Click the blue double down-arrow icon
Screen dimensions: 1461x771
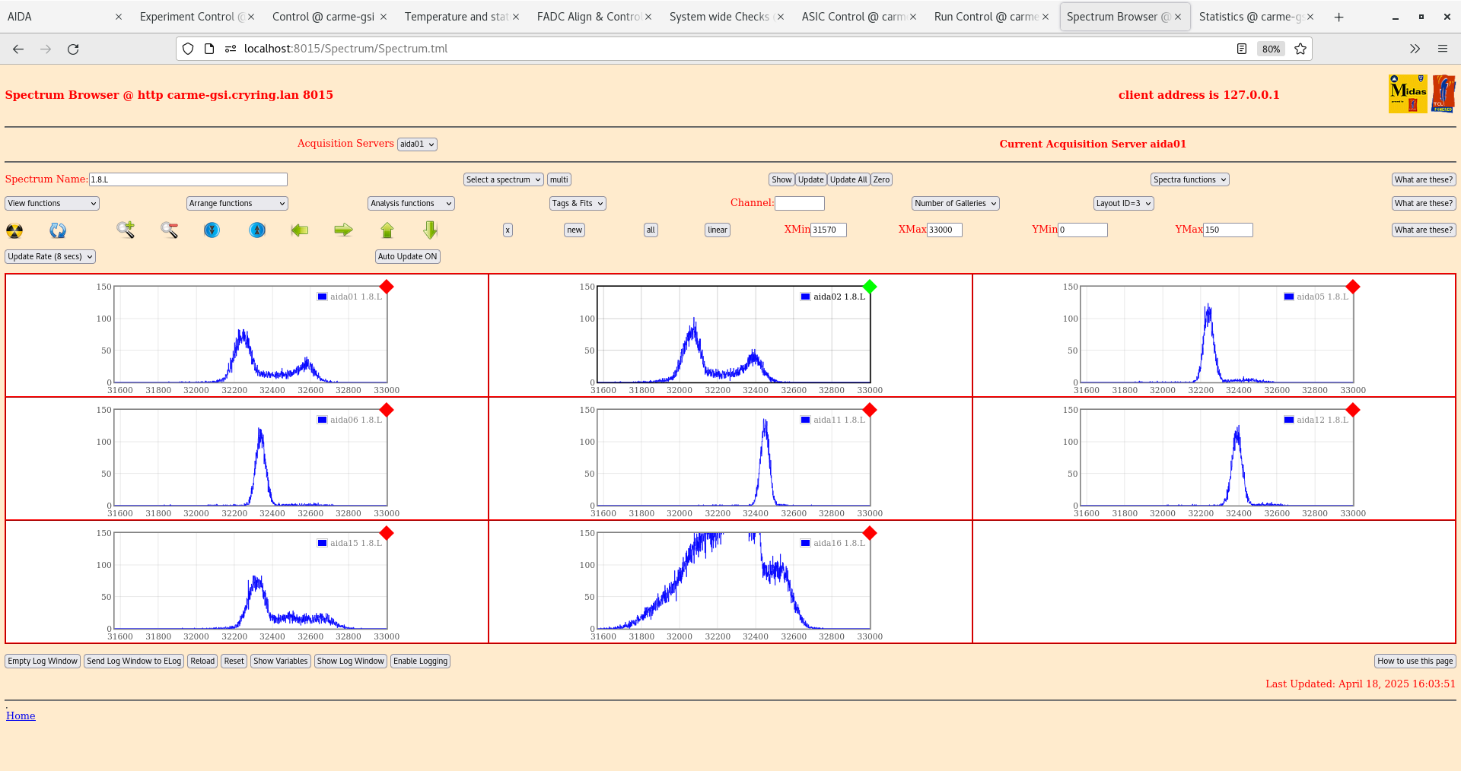click(212, 230)
